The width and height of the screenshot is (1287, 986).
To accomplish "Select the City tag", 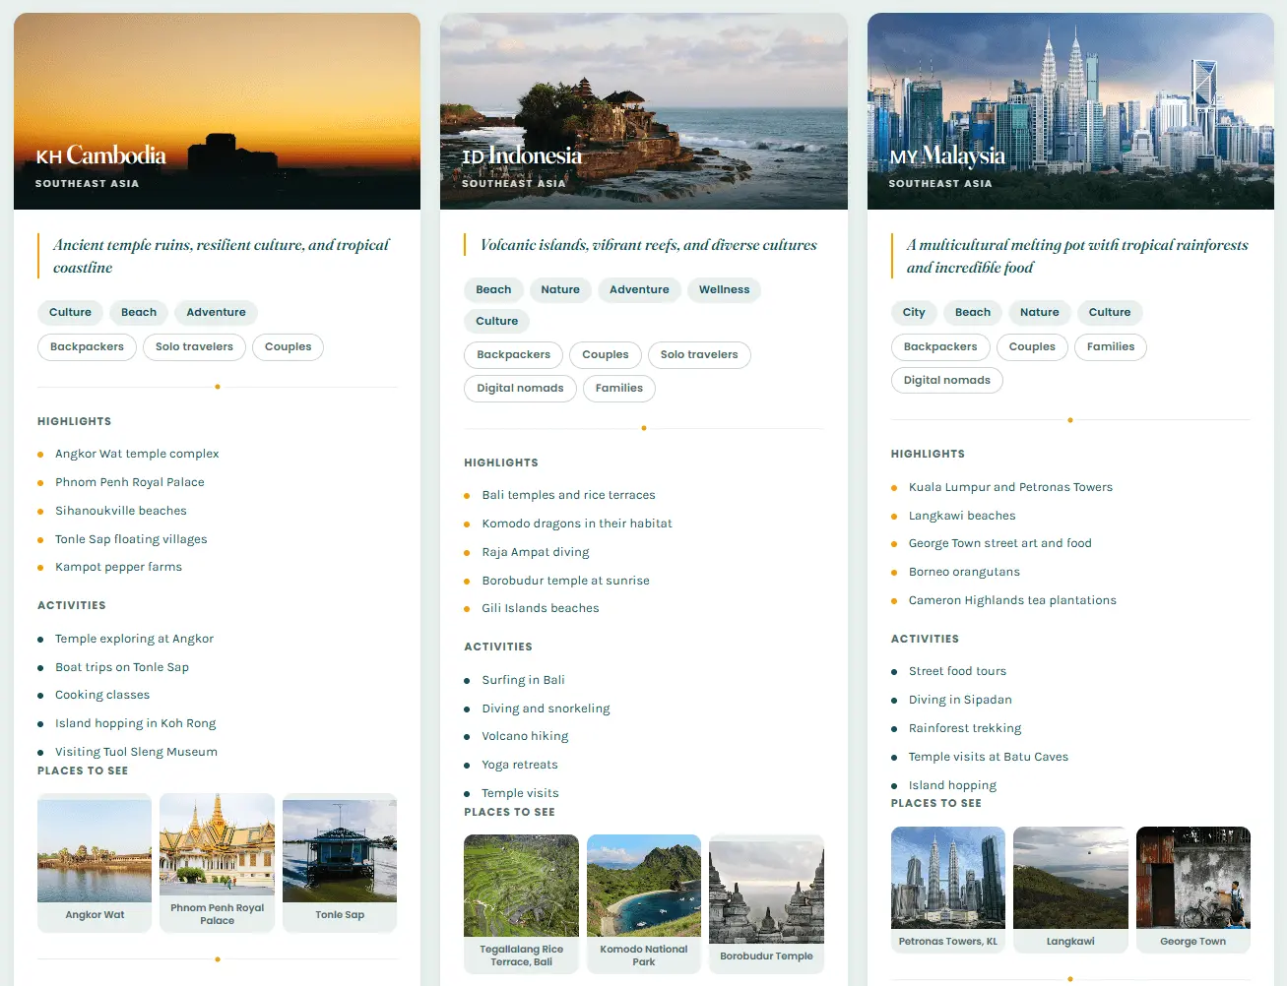I will point(914,312).
